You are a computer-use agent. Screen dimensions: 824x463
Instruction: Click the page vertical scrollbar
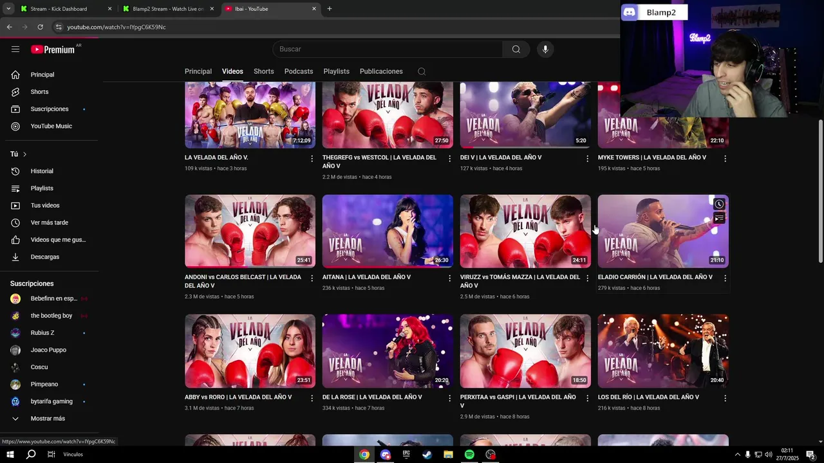pyautogui.click(x=820, y=191)
